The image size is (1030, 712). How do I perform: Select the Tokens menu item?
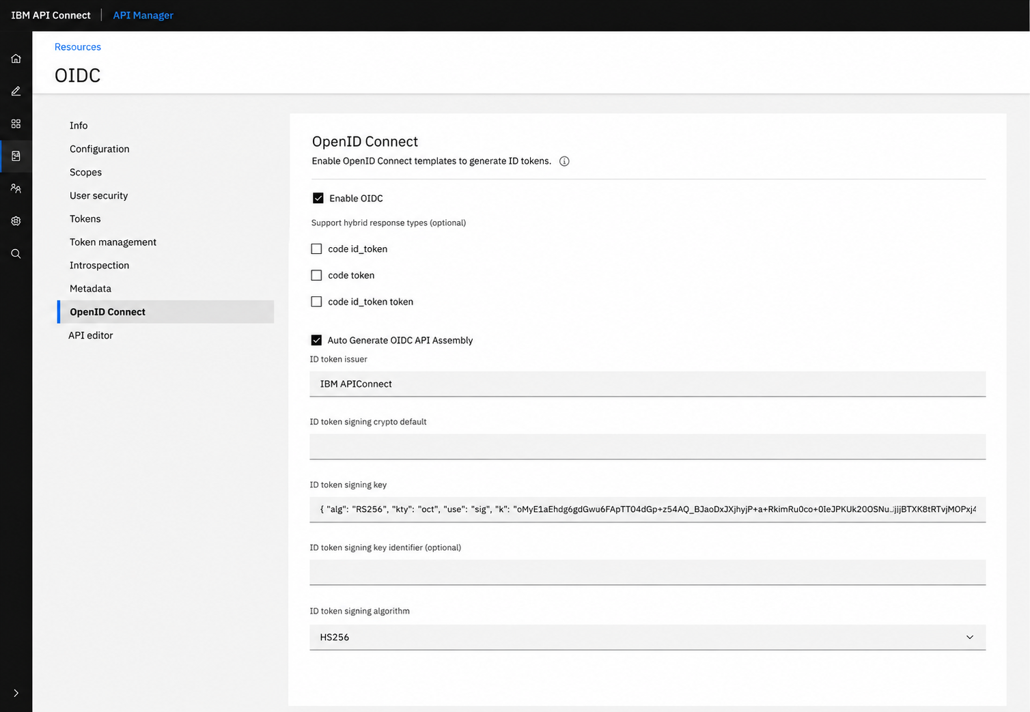85,218
